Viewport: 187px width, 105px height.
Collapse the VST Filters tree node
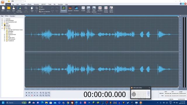pyautogui.click(x=2, y=28)
